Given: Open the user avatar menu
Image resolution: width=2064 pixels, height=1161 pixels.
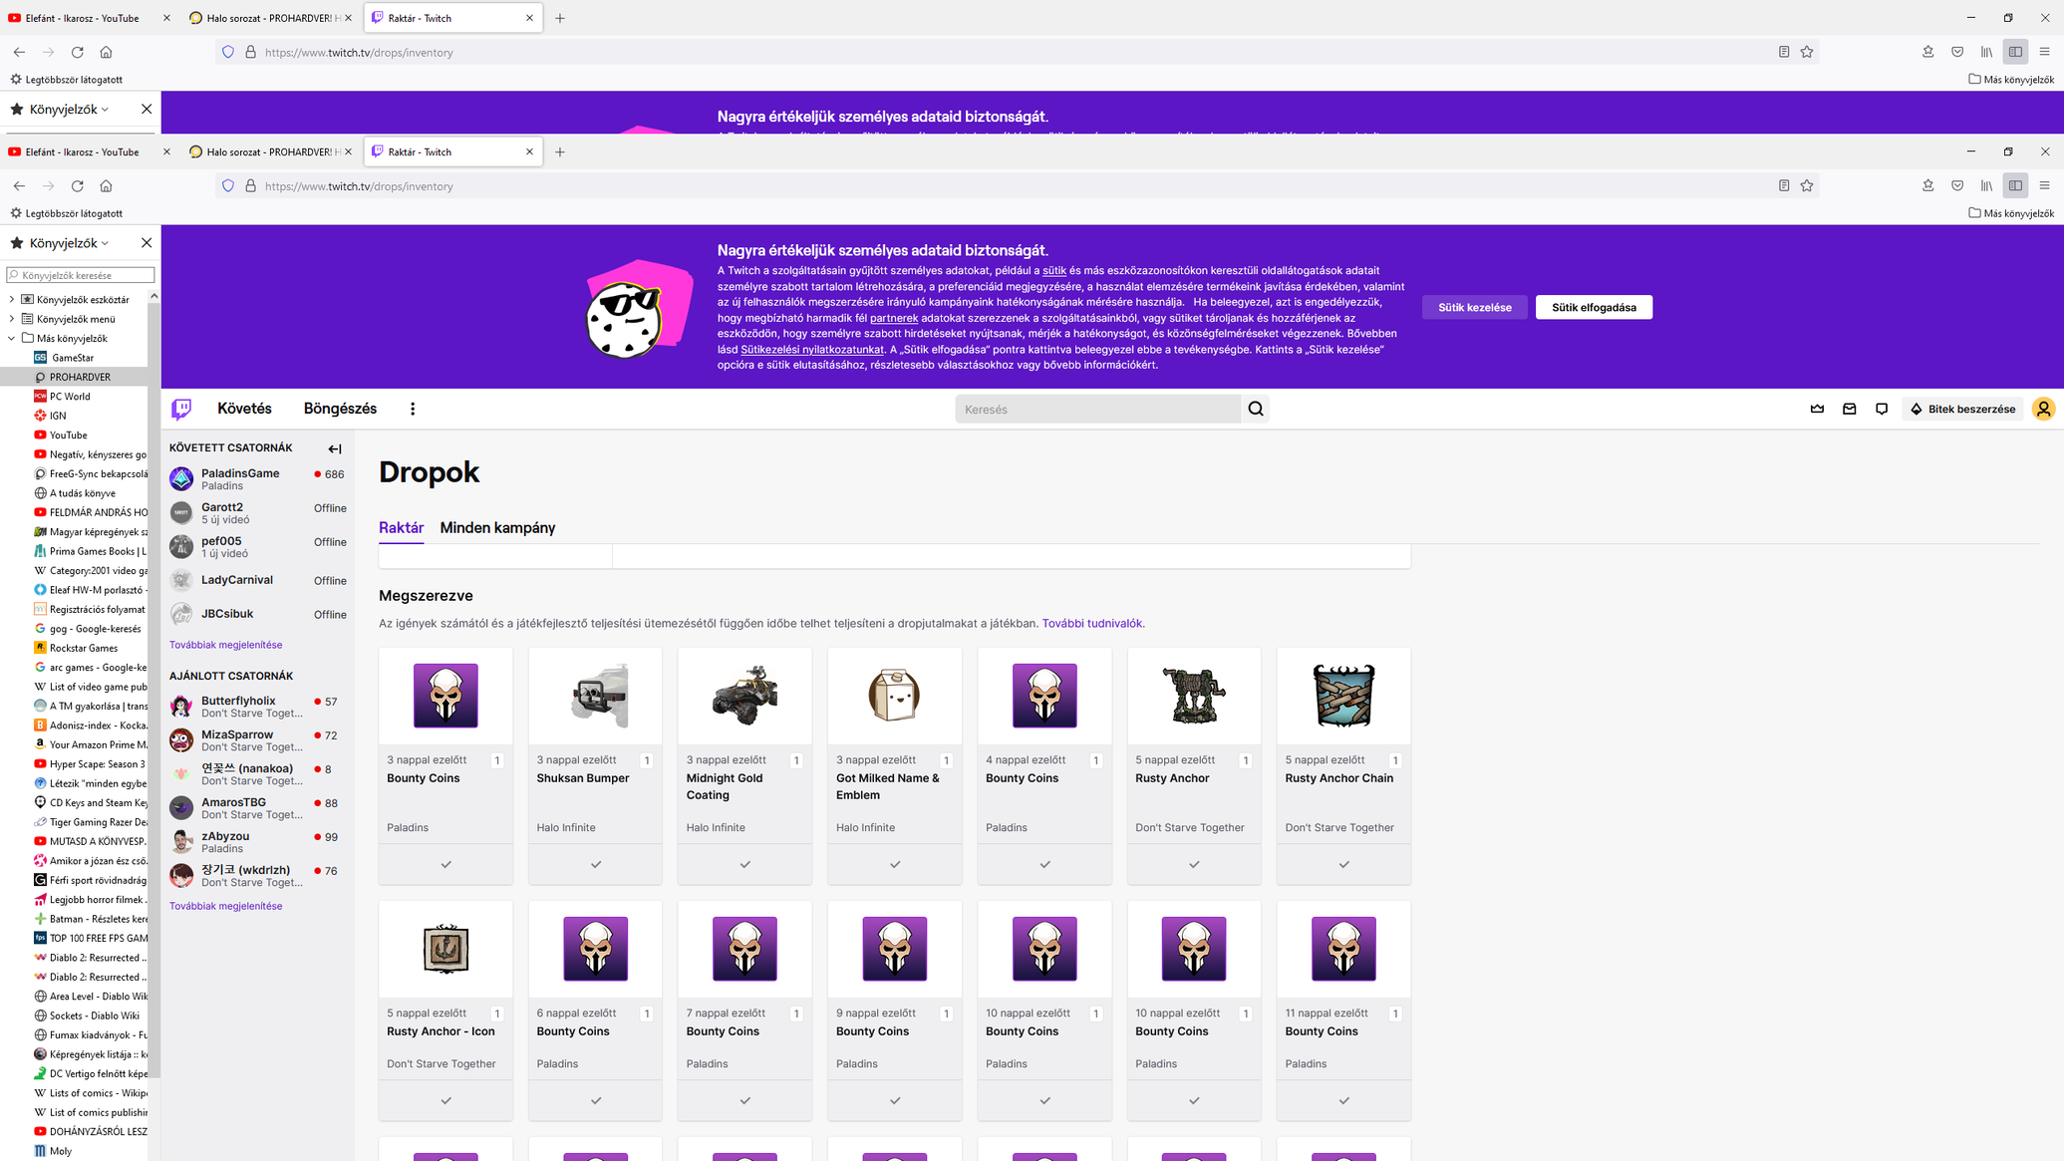Looking at the screenshot, I should [x=2043, y=409].
